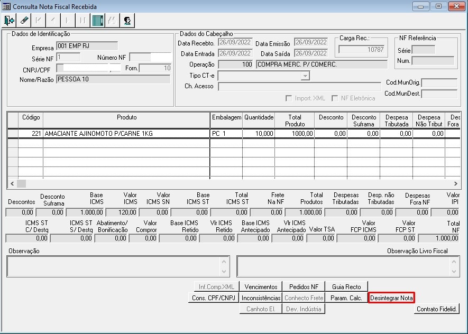Click Observação Livro Fiscal scroll up arrow
This screenshot has height=334, width=468.
454,262
